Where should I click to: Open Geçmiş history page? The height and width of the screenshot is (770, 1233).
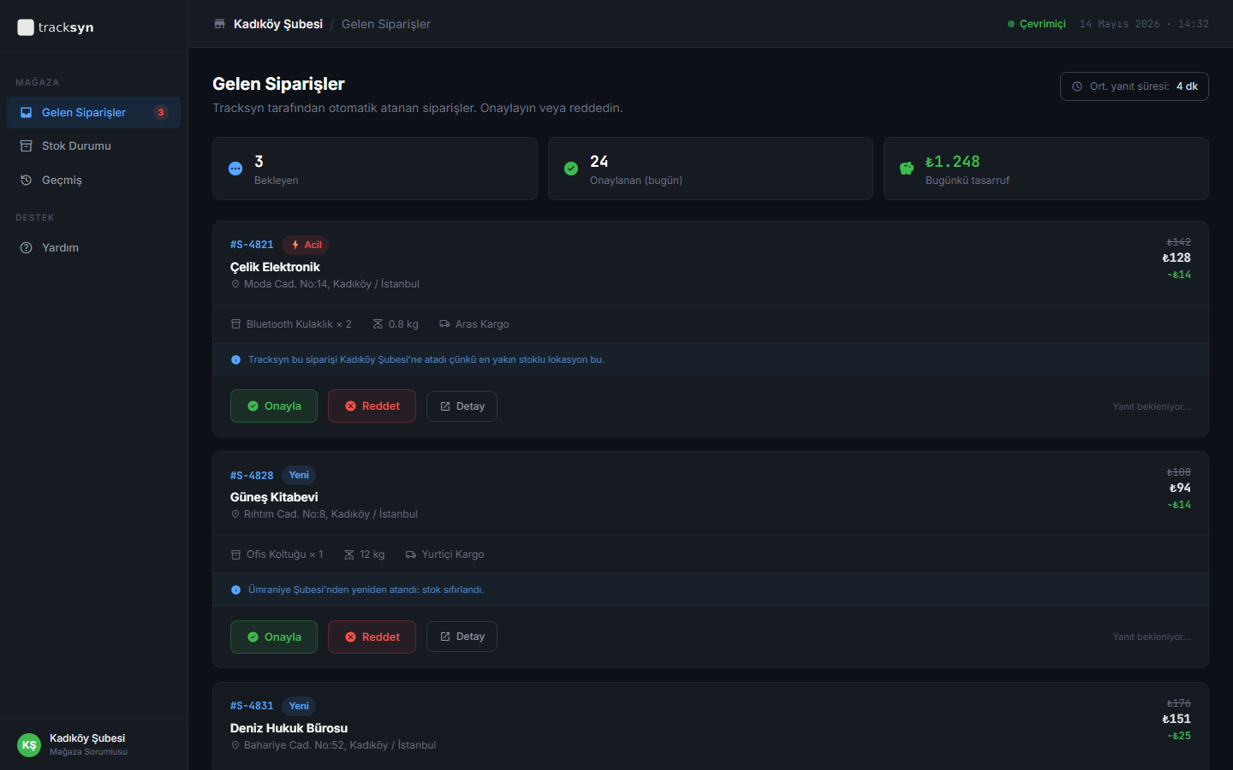[93, 180]
